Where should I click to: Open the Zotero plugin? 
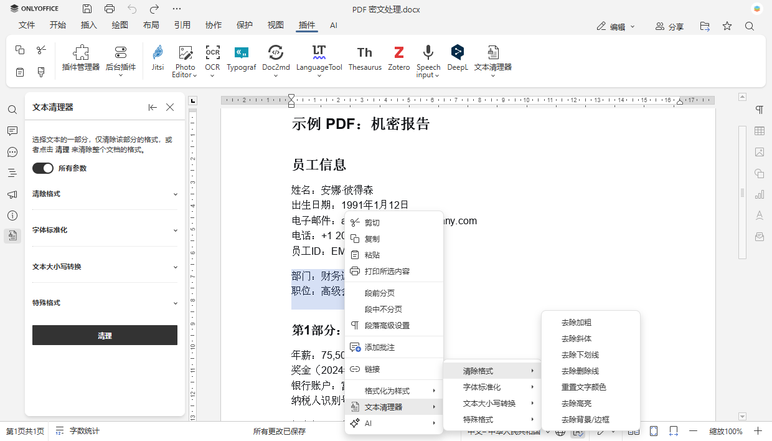[398, 60]
